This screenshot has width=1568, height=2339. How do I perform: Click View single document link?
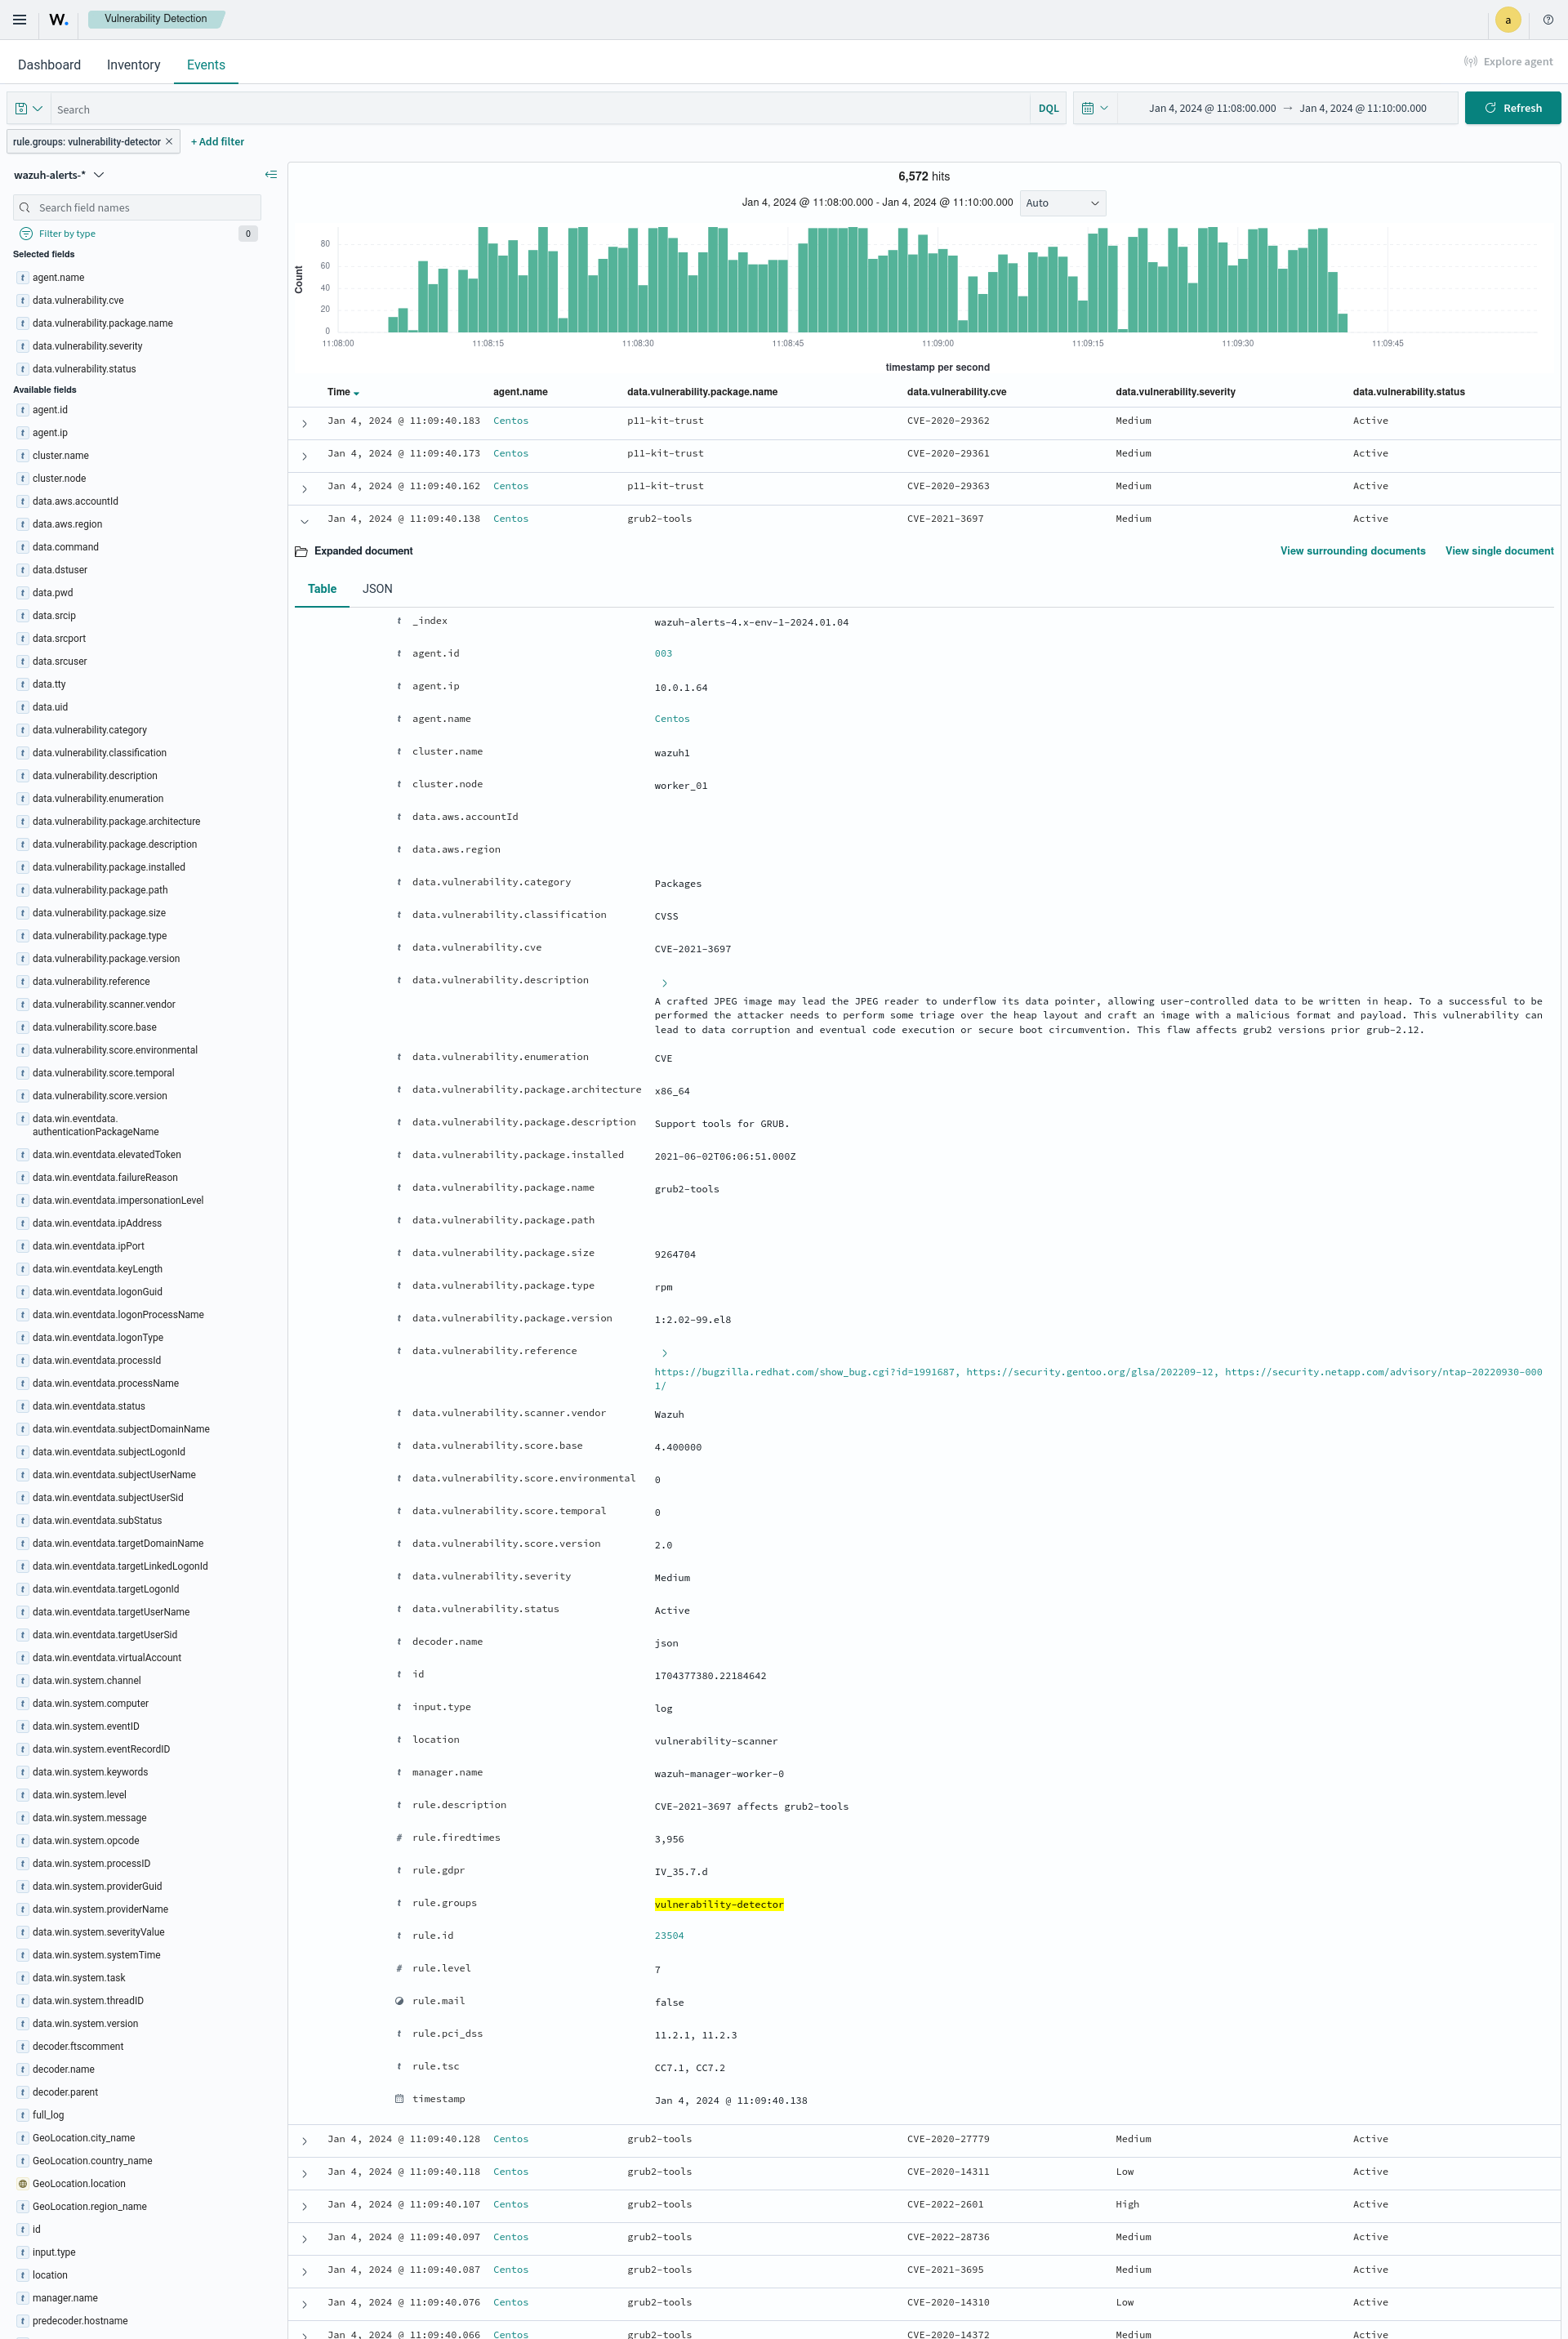[1498, 551]
